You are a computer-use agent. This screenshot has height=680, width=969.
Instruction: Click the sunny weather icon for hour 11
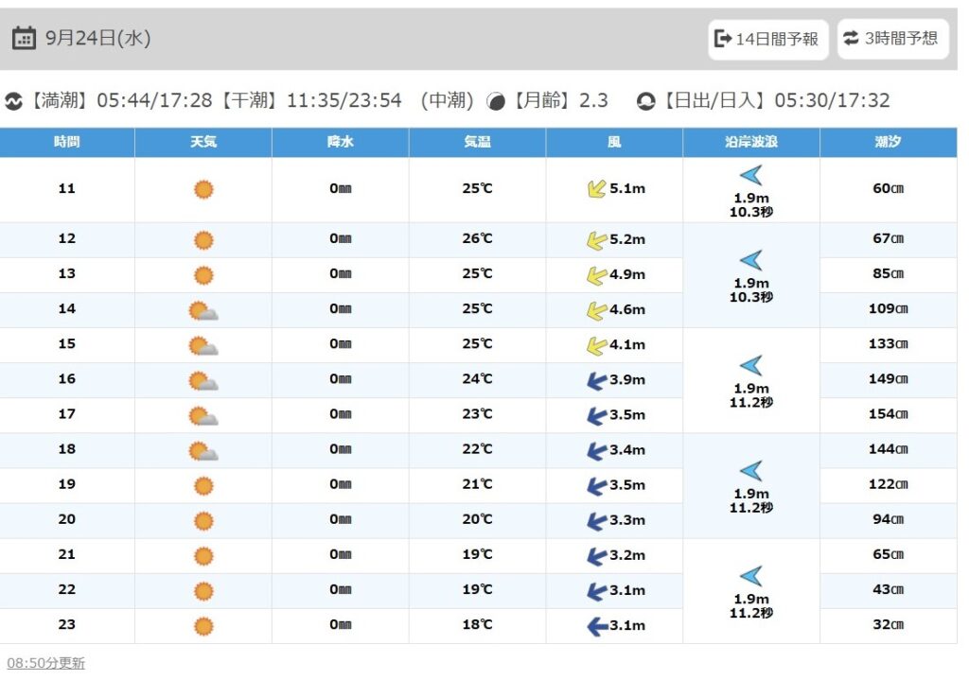click(x=203, y=189)
